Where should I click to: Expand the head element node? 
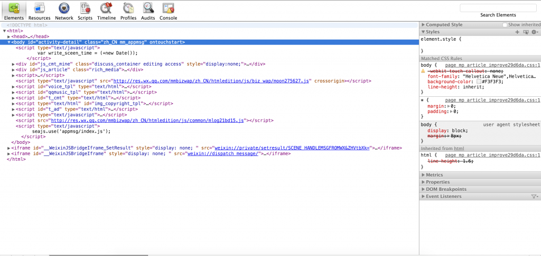[x=9, y=36]
